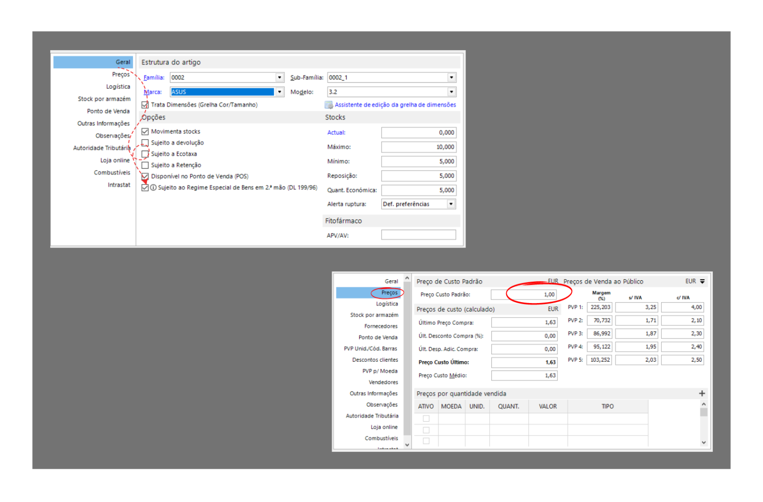Tick the Sujeito a Retenção checkbox
The width and height of the screenshot is (763, 502).
click(145, 165)
